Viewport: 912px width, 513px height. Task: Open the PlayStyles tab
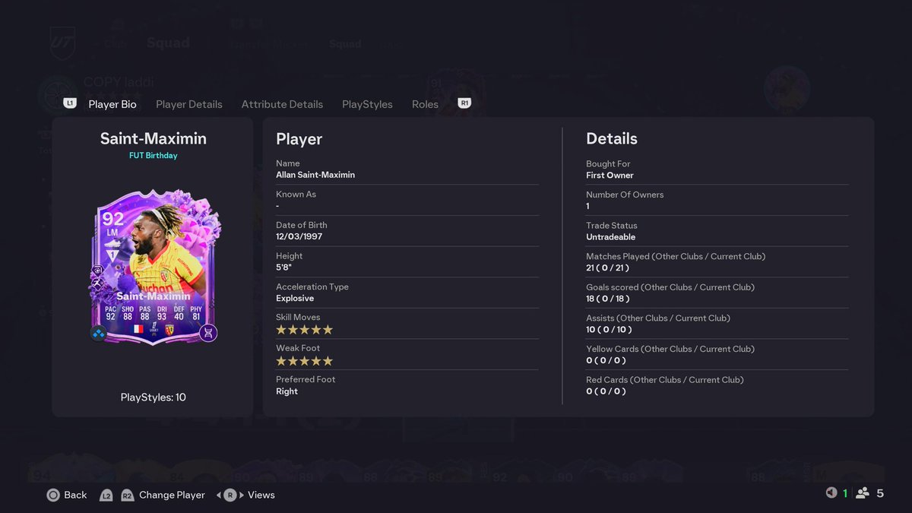coord(367,104)
